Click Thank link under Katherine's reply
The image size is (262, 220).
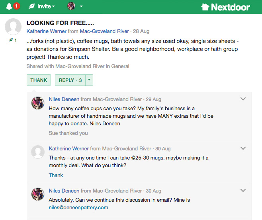click(x=56, y=175)
